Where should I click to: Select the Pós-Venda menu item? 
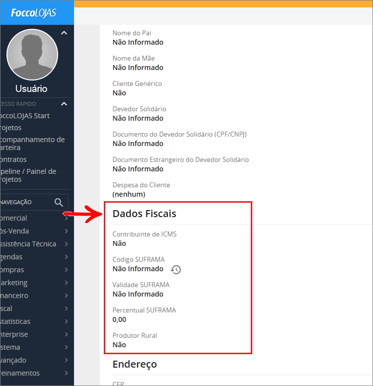(15, 231)
